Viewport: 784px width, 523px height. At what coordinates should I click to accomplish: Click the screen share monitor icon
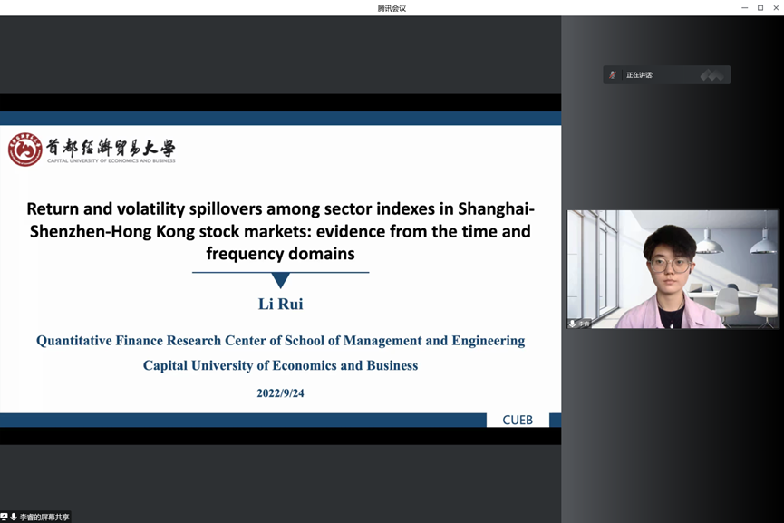point(4,517)
